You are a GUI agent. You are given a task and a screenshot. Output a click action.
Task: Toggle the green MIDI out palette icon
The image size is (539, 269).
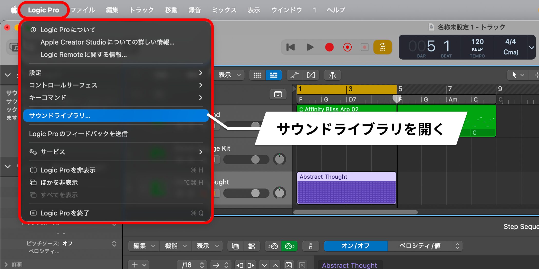pos(290,246)
